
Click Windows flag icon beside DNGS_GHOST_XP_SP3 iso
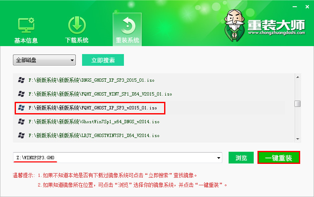click(x=21, y=80)
